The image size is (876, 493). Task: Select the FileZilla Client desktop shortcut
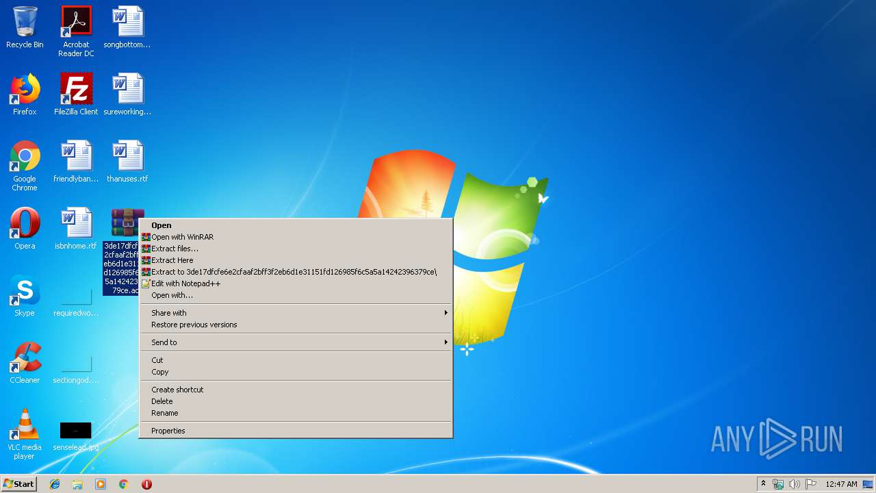[x=76, y=94]
